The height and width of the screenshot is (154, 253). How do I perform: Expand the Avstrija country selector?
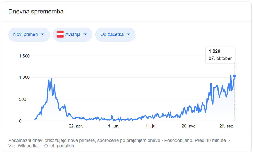[x=72, y=34]
